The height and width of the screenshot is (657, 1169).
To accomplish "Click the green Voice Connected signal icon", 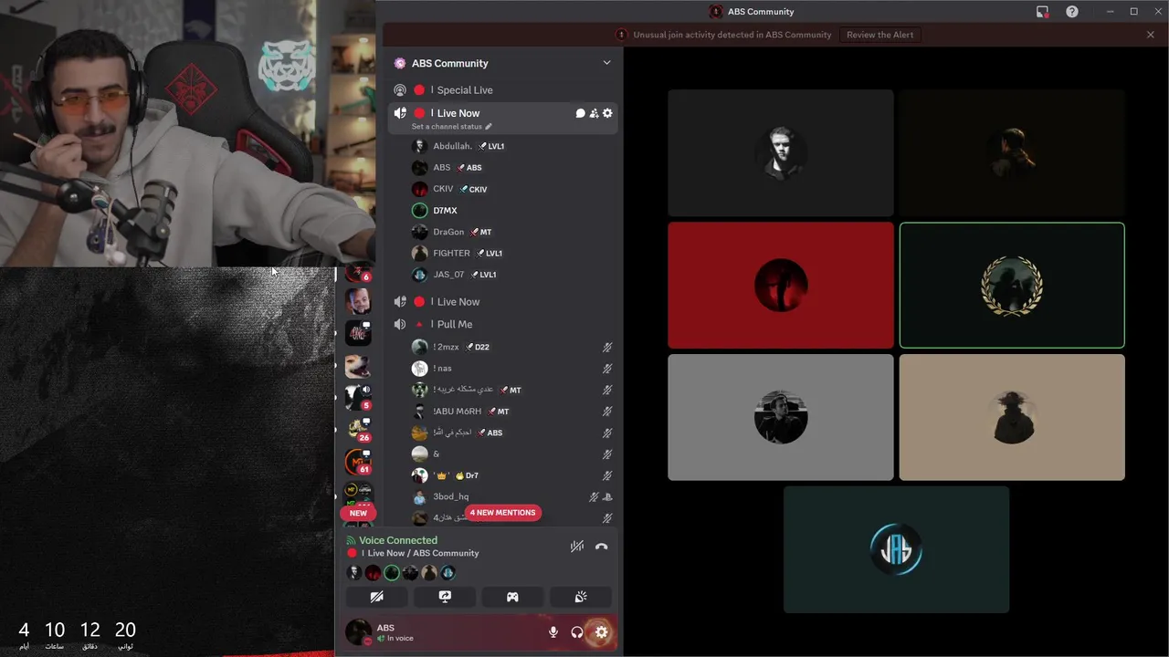I will [351, 540].
